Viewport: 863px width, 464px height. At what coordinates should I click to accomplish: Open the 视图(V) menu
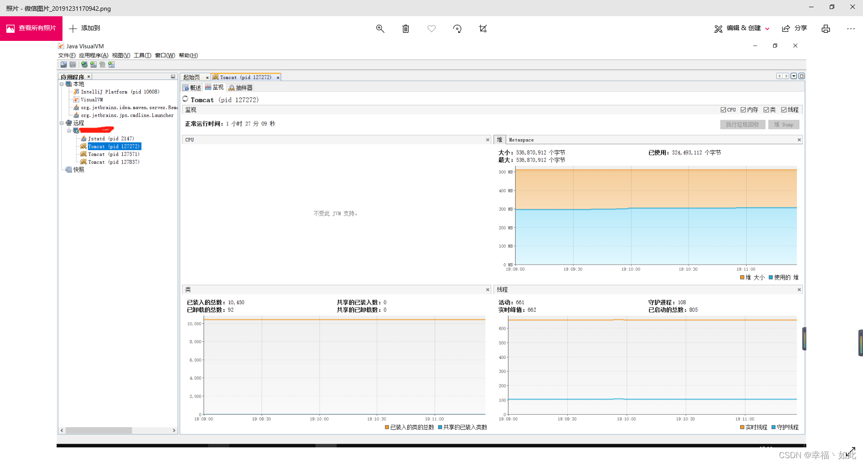coord(121,55)
